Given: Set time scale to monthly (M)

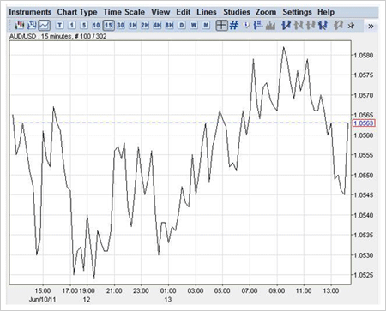Looking at the screenshot, I should 206,26.
